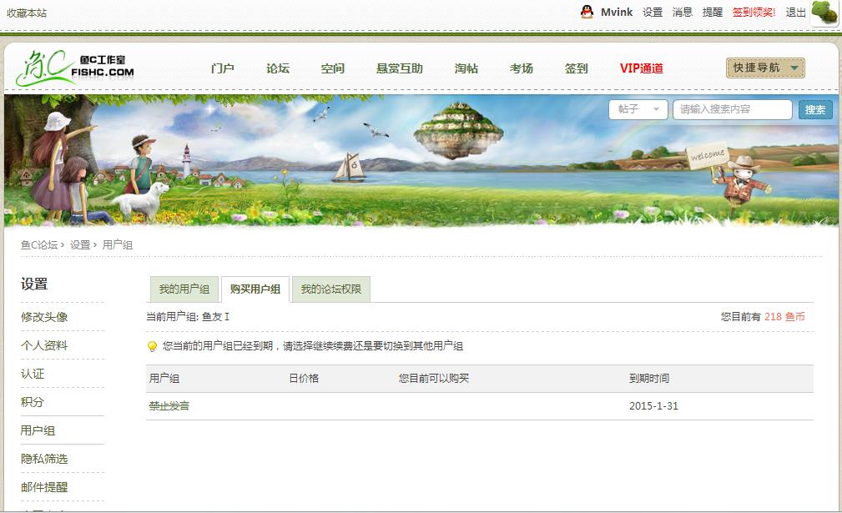Type in the search content field
Screen dimensions: 842x513
pyautogui.click(x=732, y=109)
